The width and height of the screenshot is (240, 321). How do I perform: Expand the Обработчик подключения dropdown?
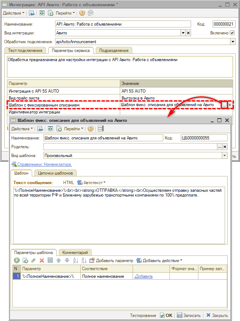(x=233, y=42)
